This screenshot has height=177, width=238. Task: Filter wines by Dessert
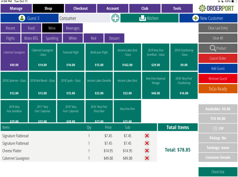(x=114, y=38)
